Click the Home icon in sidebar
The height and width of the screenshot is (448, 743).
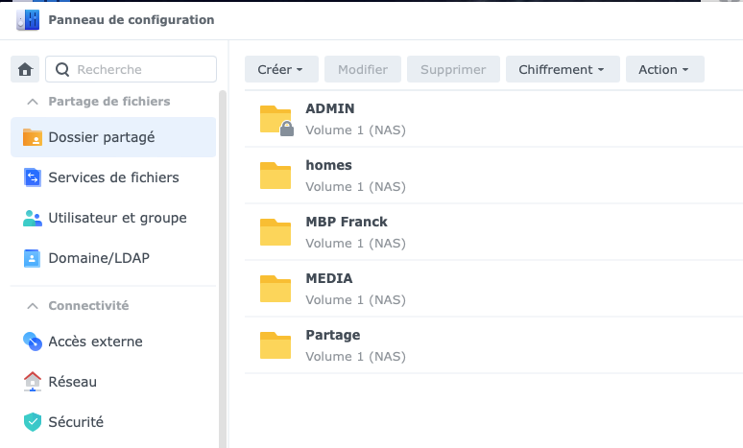(26, 69)
